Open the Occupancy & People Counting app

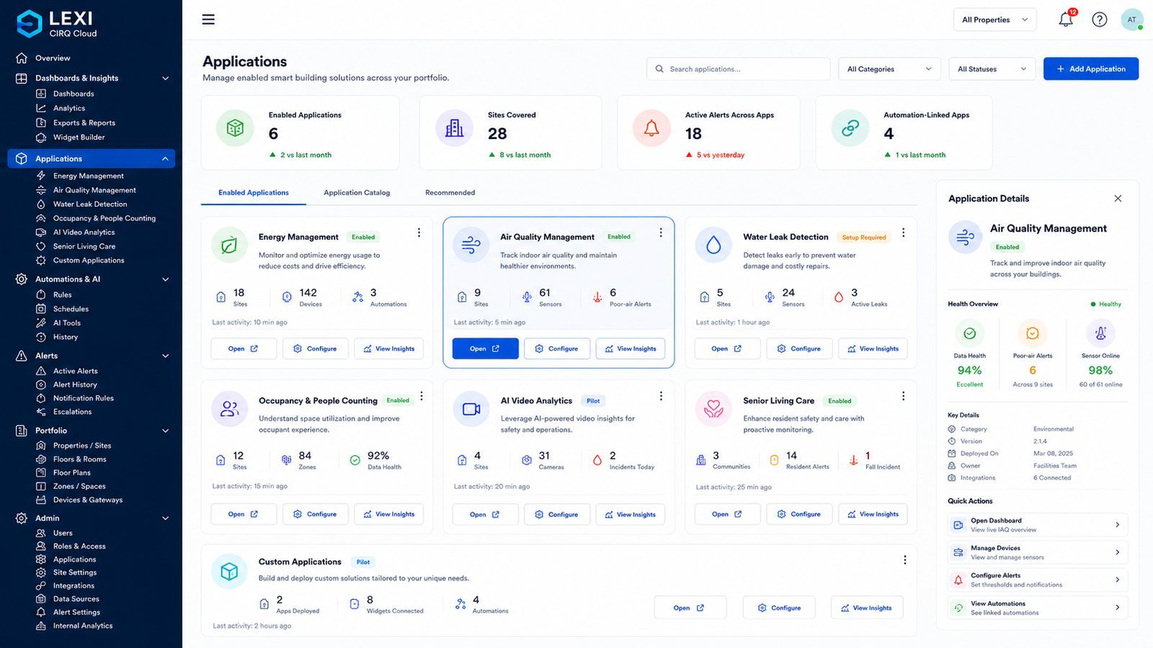[244, 514]
